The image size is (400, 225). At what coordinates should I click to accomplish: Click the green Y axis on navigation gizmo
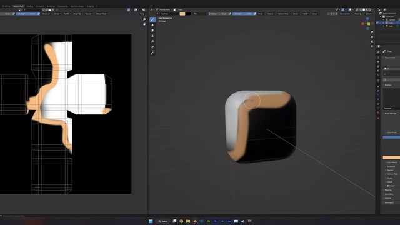click(369, 24)
